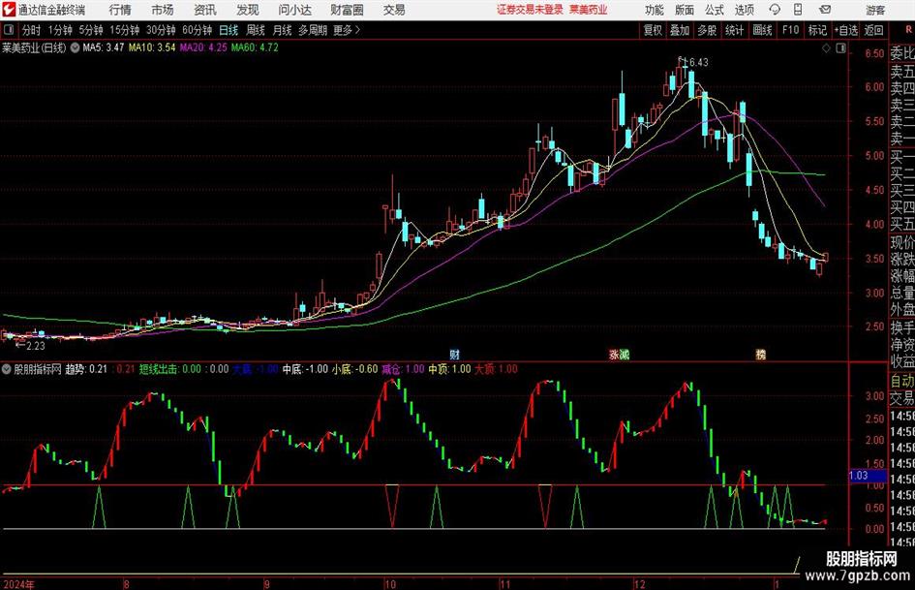
Task: Expand the 股朋指标网 indicator dropdown arrow
Action: [7, 369]
